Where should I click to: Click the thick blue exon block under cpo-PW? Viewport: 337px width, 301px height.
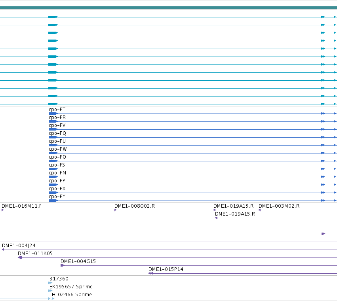coord(53,153)
